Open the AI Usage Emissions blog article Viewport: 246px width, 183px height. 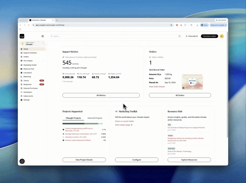coord(186,128)
